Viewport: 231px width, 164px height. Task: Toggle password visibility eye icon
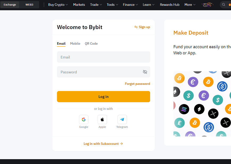click(145, 72)
